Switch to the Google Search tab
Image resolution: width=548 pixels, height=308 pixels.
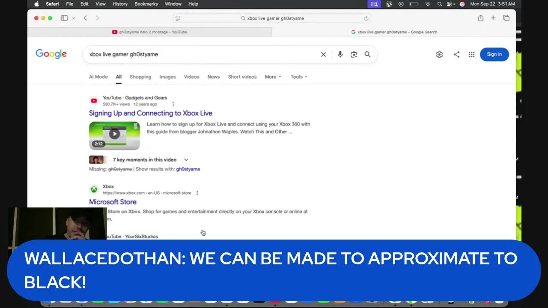(394, 32)
